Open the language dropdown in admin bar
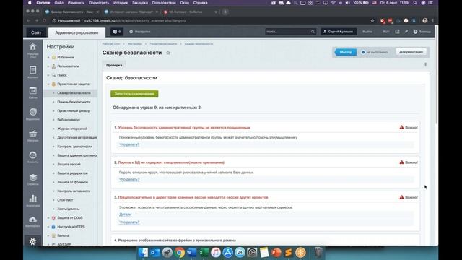Image resolution: width=462 pixels, height=260 pixels. [x=385, y=32]
